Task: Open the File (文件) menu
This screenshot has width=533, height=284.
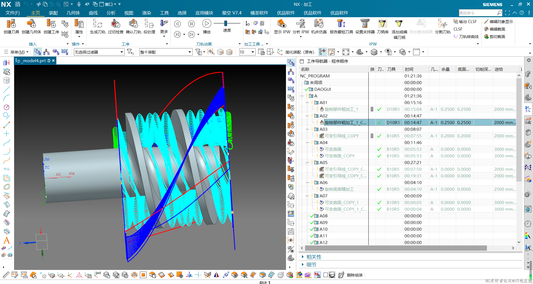Action: click(x=12, y=13)
